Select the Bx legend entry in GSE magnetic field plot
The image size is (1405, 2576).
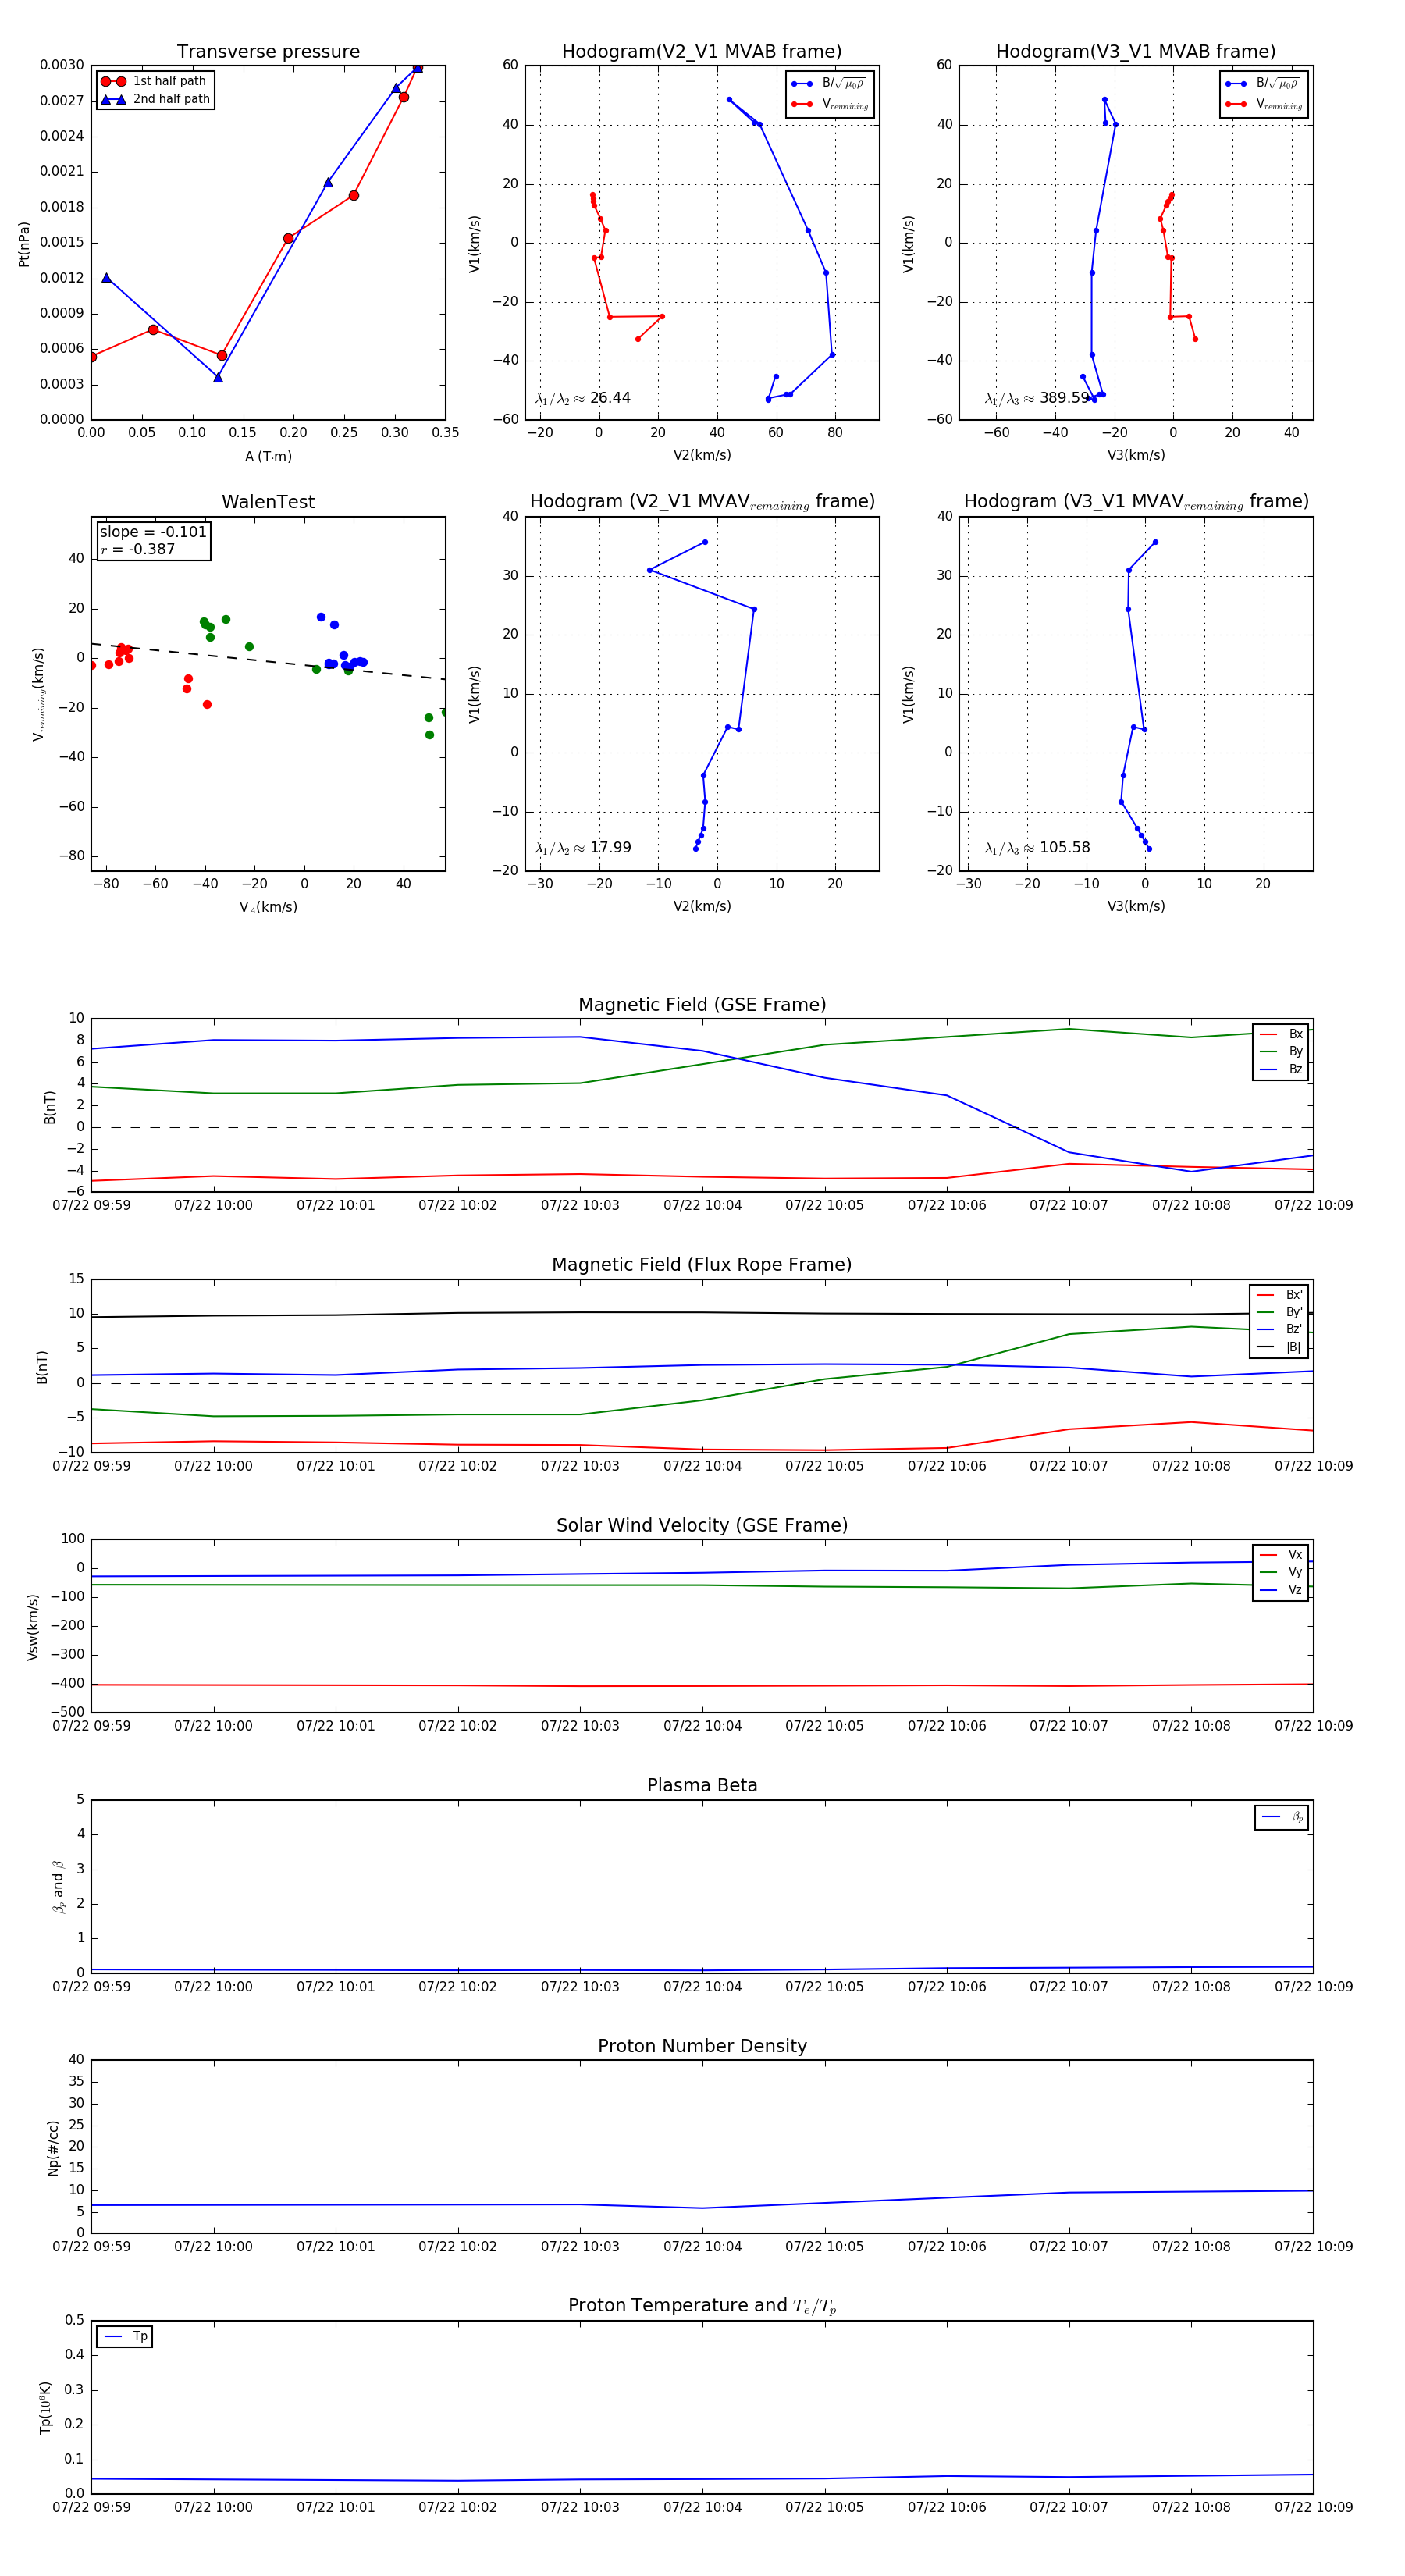click(1281, 1034)
